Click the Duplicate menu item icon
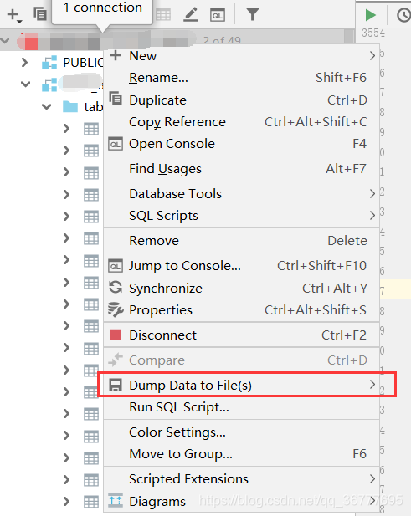 [x=116, y=99]
